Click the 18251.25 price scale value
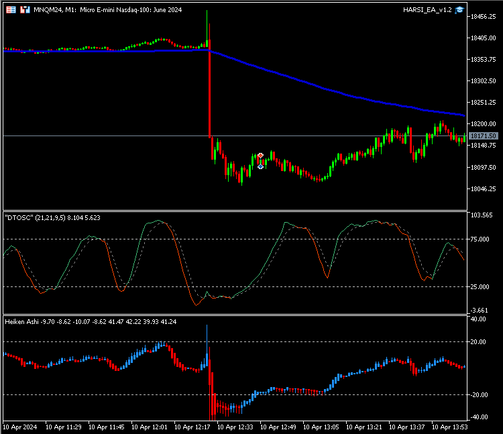 pos(483,103)
